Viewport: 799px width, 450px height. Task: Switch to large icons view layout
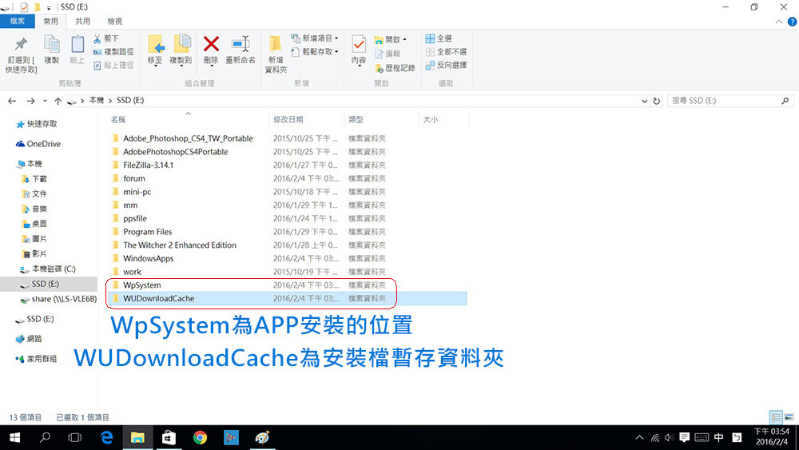click(x=789, y=417)
